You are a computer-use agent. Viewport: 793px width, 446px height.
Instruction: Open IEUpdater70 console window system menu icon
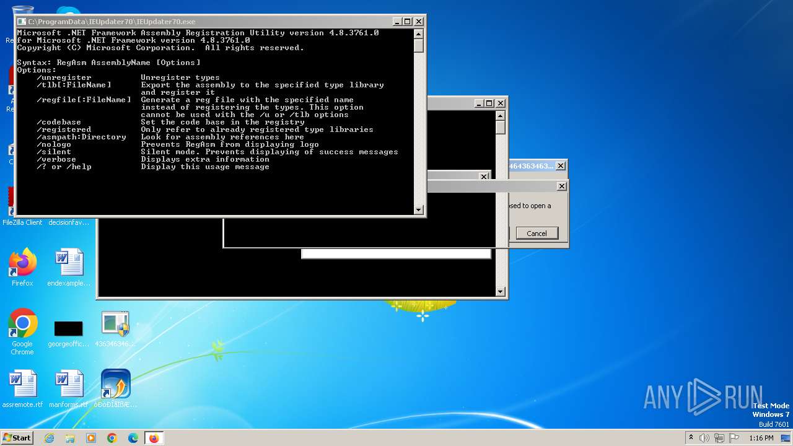22,22
